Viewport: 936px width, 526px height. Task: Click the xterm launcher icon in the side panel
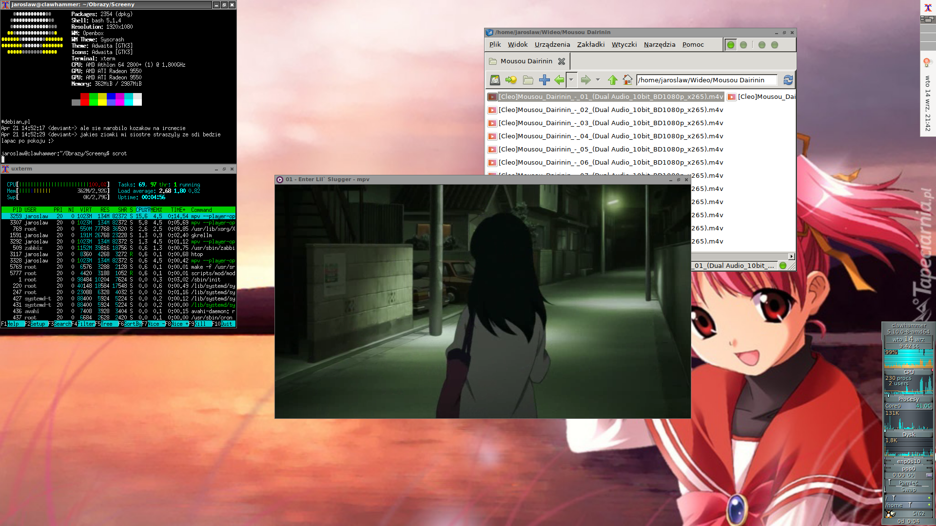(x=928, y=7)
